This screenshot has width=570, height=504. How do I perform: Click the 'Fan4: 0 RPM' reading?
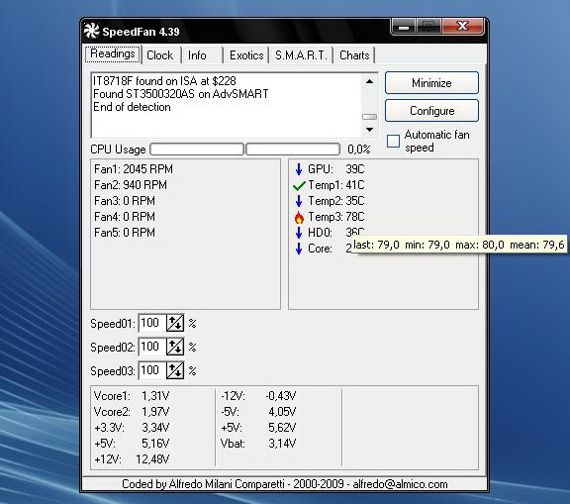[125, 217]
